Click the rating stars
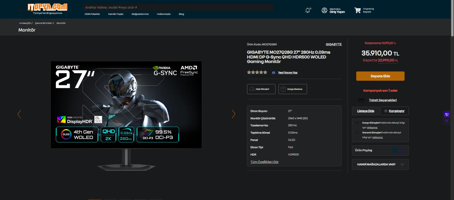The image size is (454, 200). (257, 72)
